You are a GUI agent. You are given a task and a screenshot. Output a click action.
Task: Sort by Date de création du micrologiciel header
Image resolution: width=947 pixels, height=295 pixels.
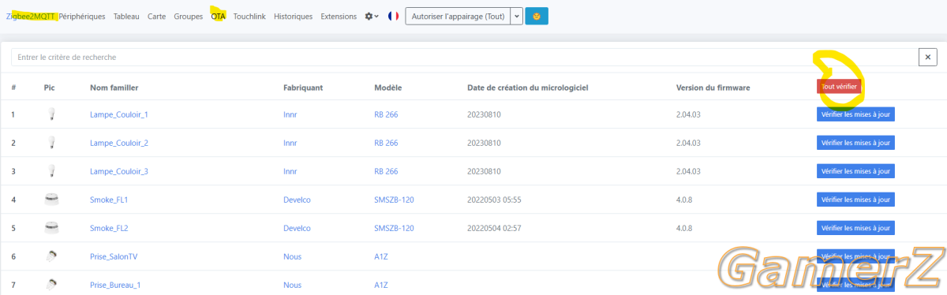pyautogui.click(x=528, y=87)
